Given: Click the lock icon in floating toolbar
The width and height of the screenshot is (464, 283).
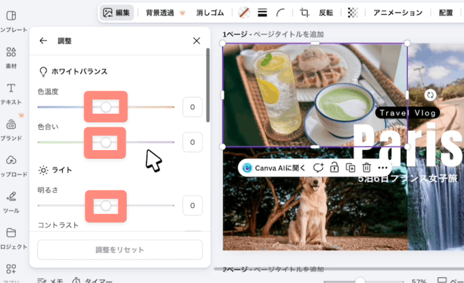Looking at the screenshot, I should [x=334, y=168].
